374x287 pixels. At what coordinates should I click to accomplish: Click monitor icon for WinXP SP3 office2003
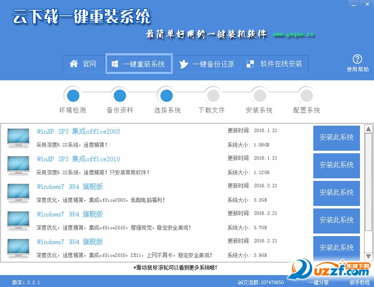tap(18, 138)
